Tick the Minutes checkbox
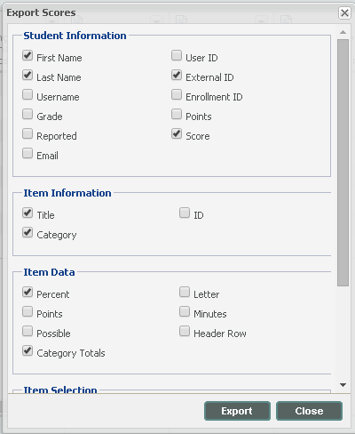Screen dimensions: 355x434 point(185,311)
